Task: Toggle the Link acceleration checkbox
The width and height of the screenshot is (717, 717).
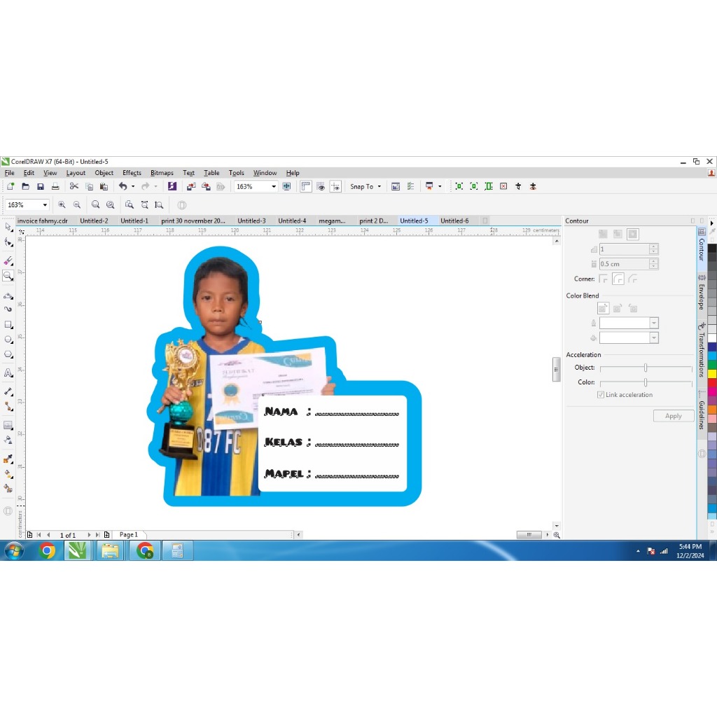Action: point(601,395)
